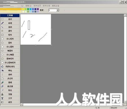
Task: Select the 文字 text tool
Action: coord(10,98)
